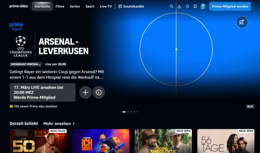Select the first carousel indicator dot
The image size is (260, 153).
124,112
